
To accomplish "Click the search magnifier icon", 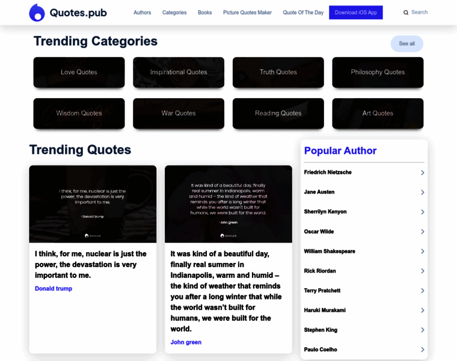I will [x=406, y=13].
